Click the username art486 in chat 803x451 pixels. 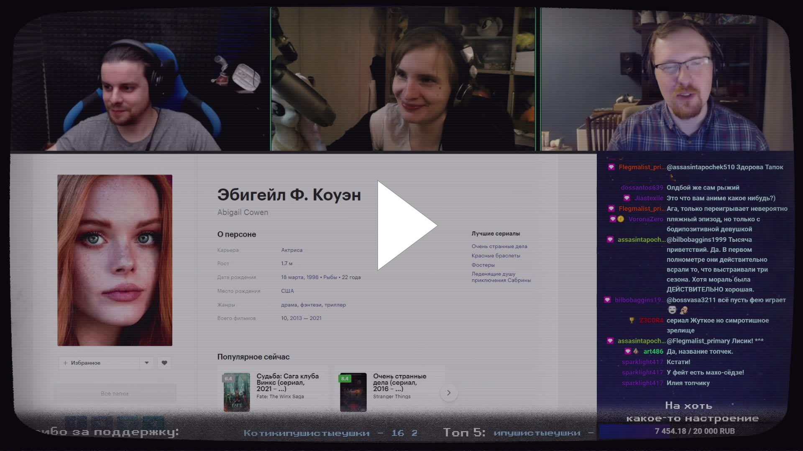coord(653,352)
